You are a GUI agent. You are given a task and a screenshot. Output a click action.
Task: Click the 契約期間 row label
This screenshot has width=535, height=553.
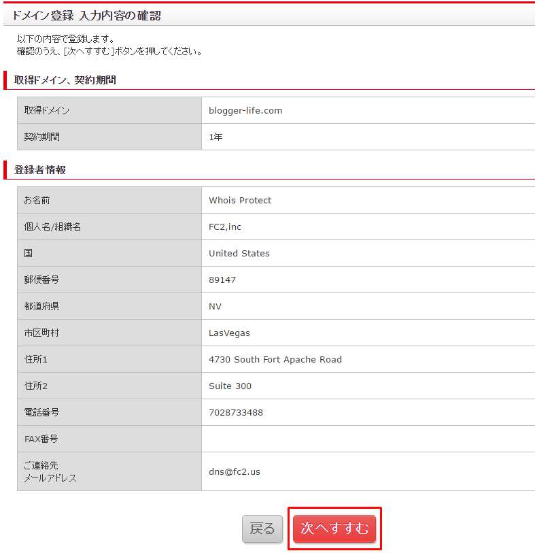point(41,137)
